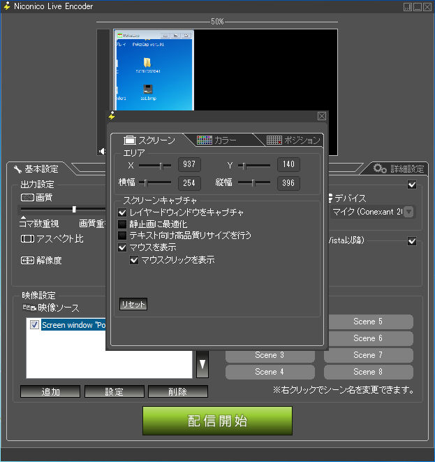
Task: Select Scene 8
Action: [x=369, y=372]
